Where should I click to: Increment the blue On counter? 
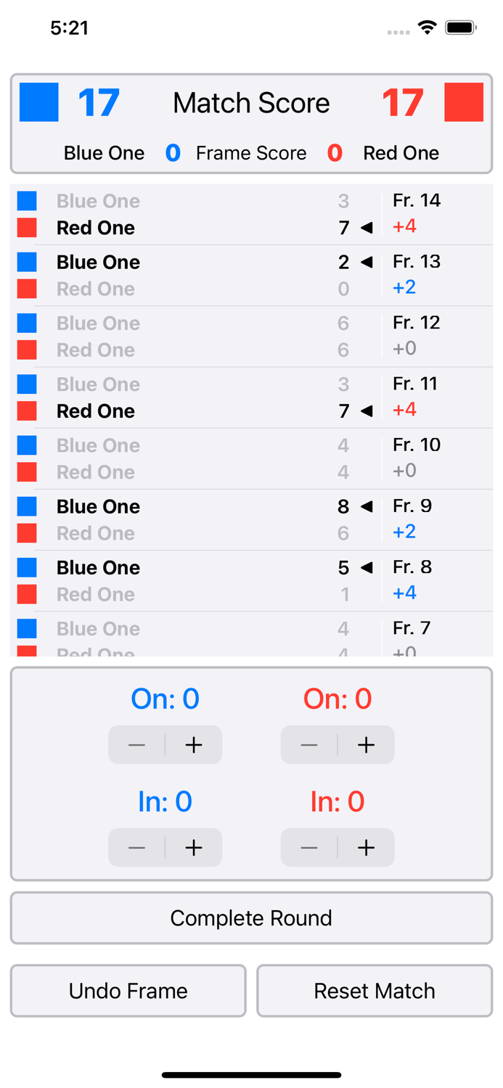click(193, 744)
